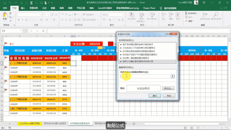Click the new sheet plus icon
The image size is (231, 130).
tap(134, 123)
